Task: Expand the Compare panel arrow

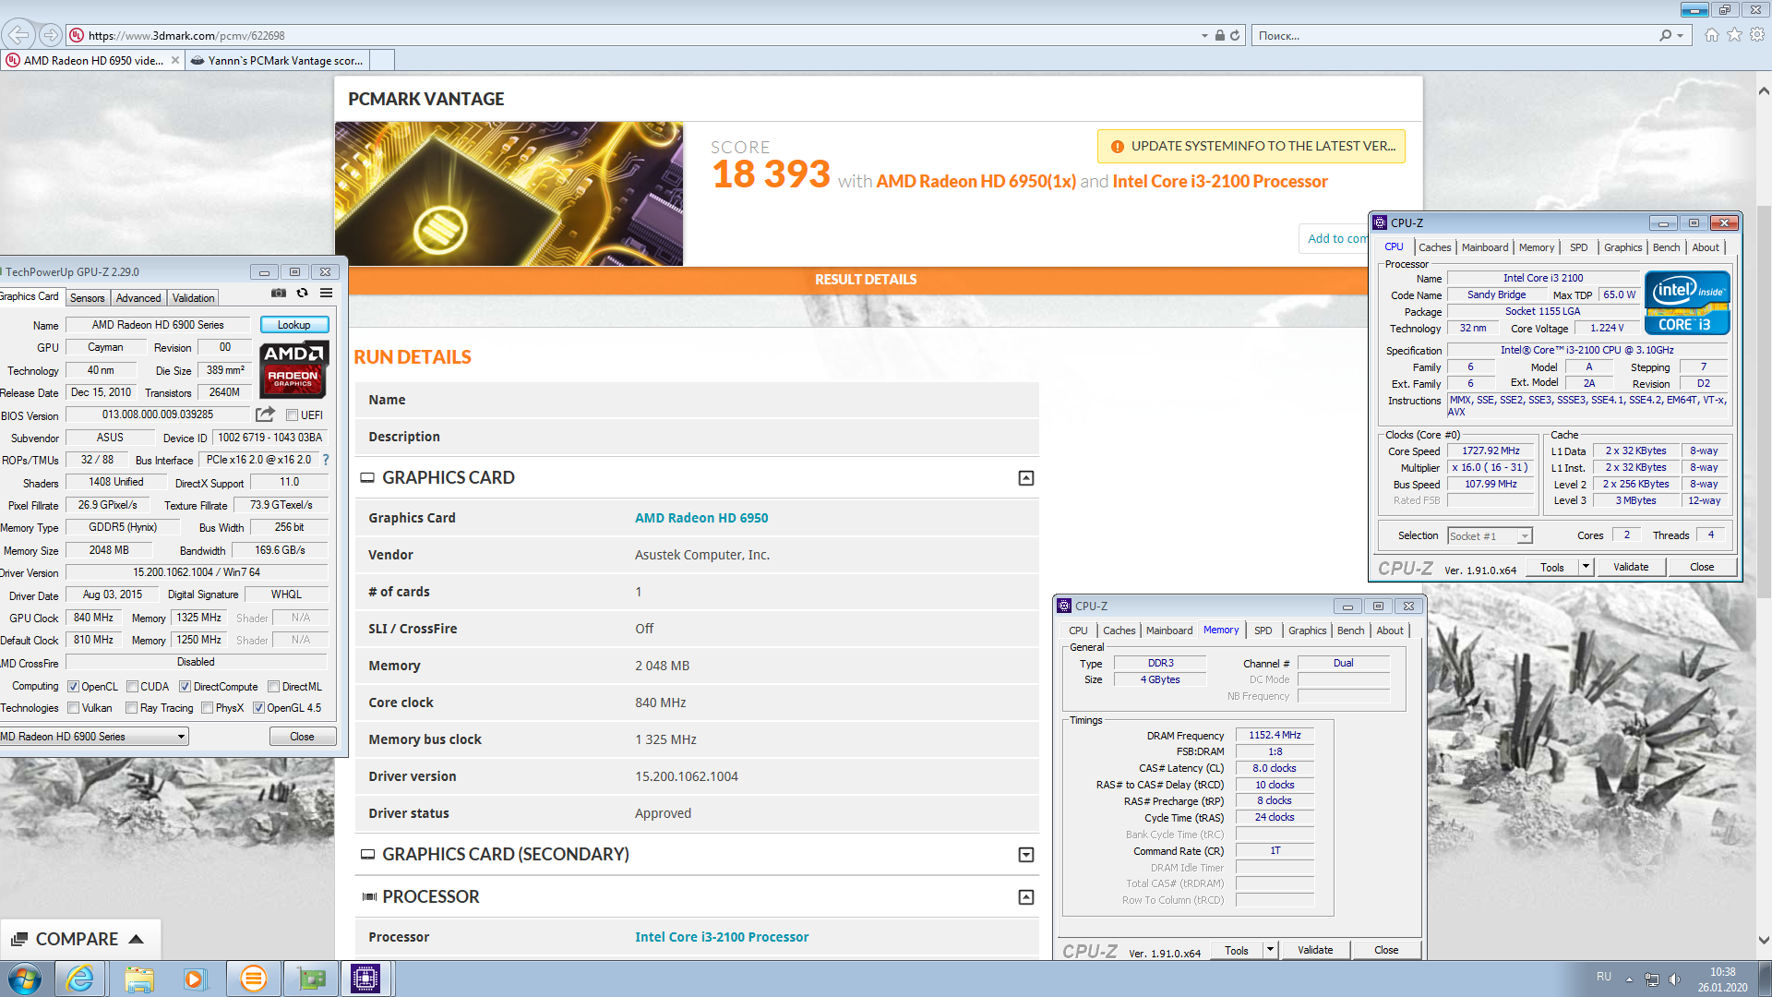Action: pyautogui.click(x=136, y=939)
